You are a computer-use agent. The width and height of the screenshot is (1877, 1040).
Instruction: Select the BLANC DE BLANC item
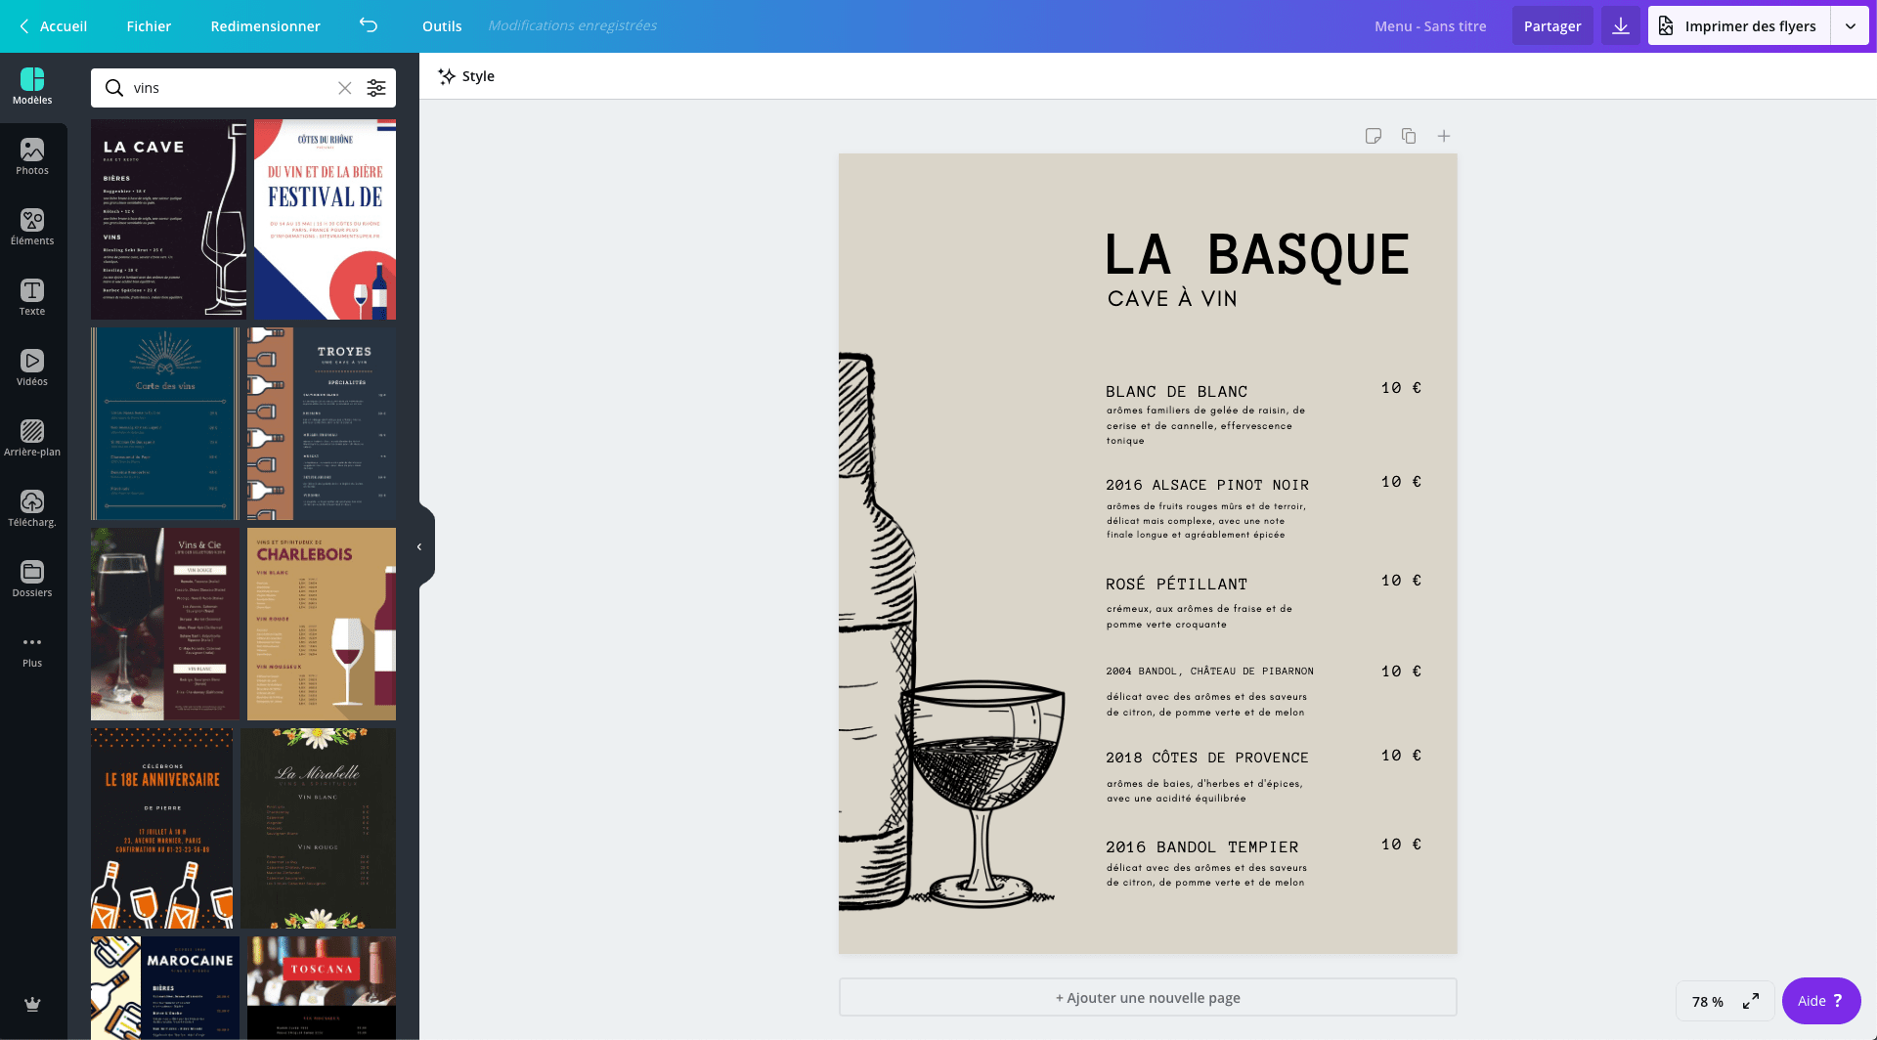[1176, 391]
